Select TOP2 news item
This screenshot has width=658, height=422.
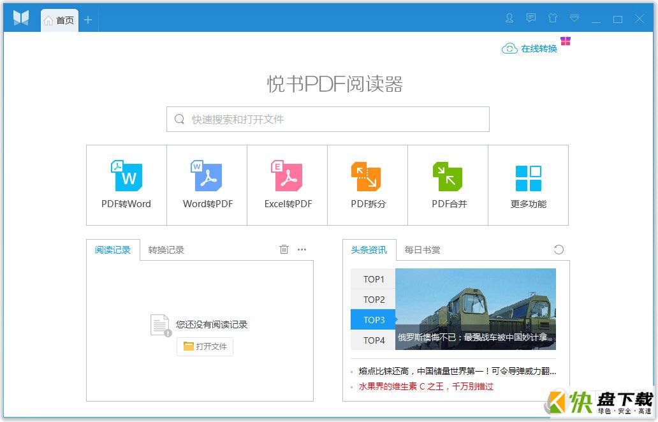[373, 300]
